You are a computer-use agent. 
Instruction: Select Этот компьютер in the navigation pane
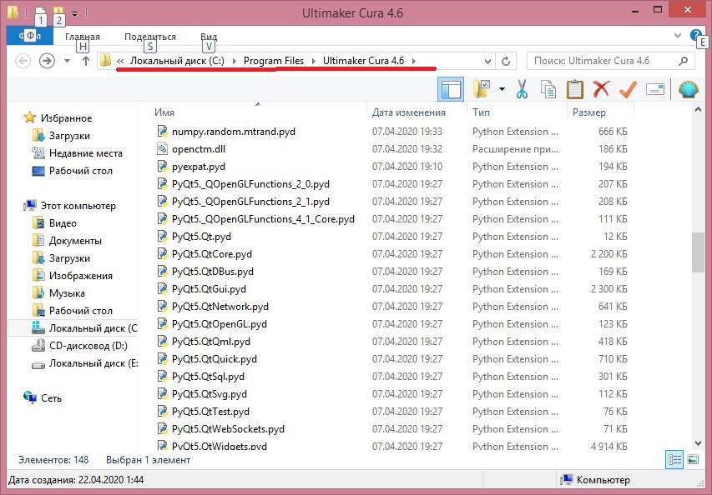pyautogui.click(x=78, y=206)
